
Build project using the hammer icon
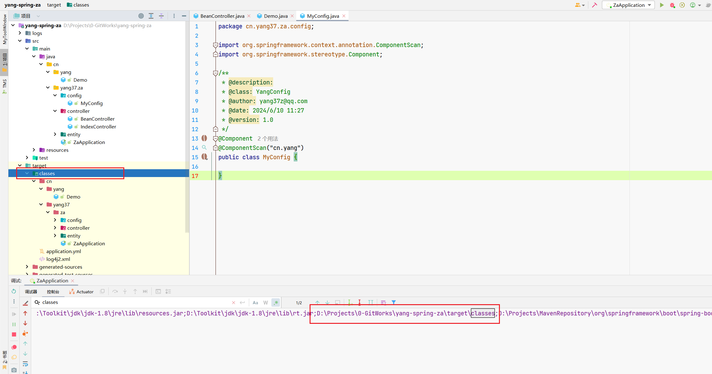point(595,5)
